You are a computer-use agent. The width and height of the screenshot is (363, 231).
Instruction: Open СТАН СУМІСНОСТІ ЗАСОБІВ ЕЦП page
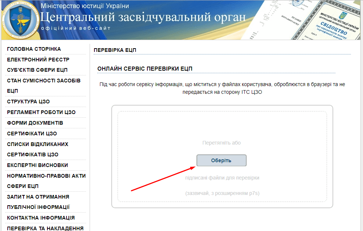pyautogui.click(x=43, y=85)
